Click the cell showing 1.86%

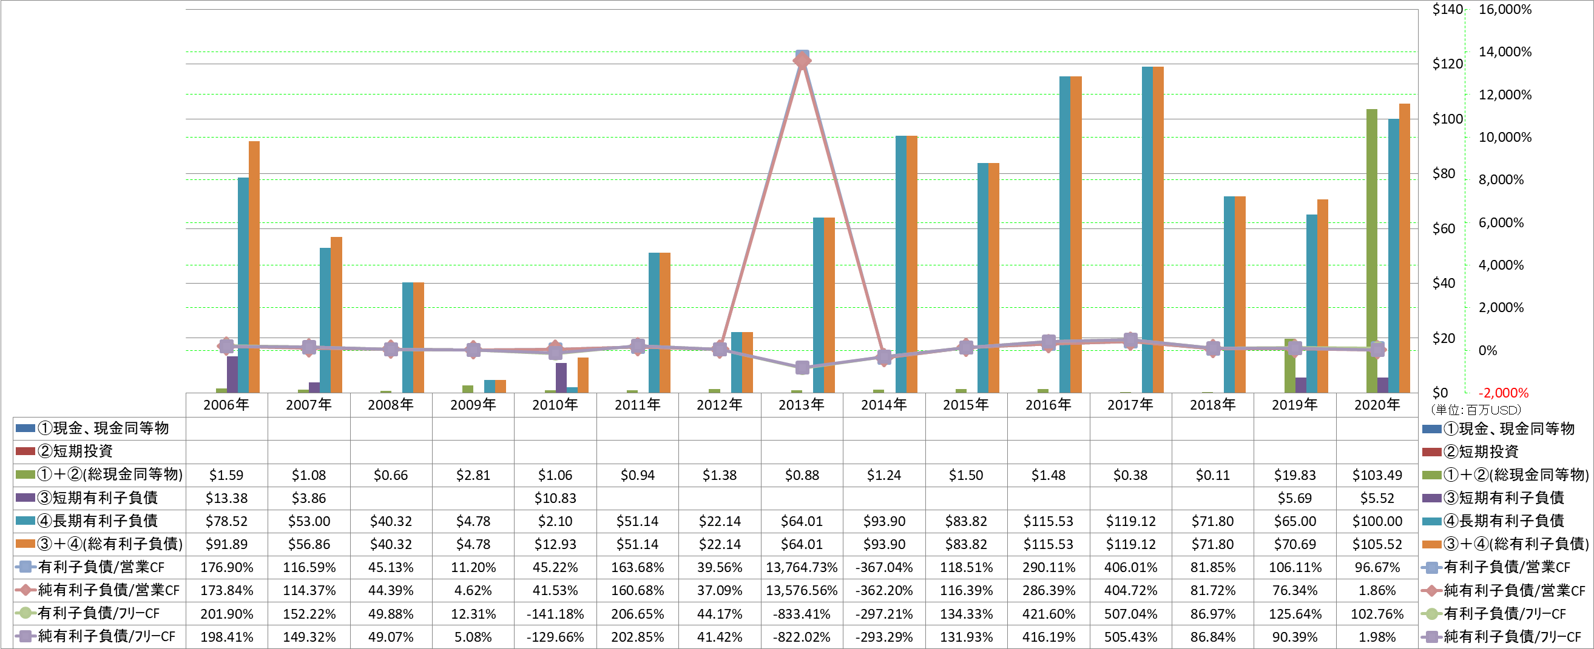[x=1377, y=590]
